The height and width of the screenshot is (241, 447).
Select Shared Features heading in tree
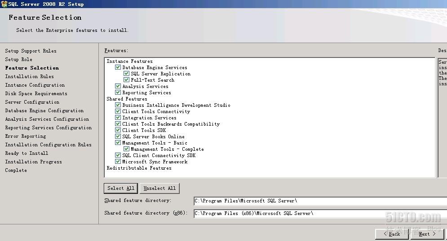pyautogui.click(x=127, y=99)
